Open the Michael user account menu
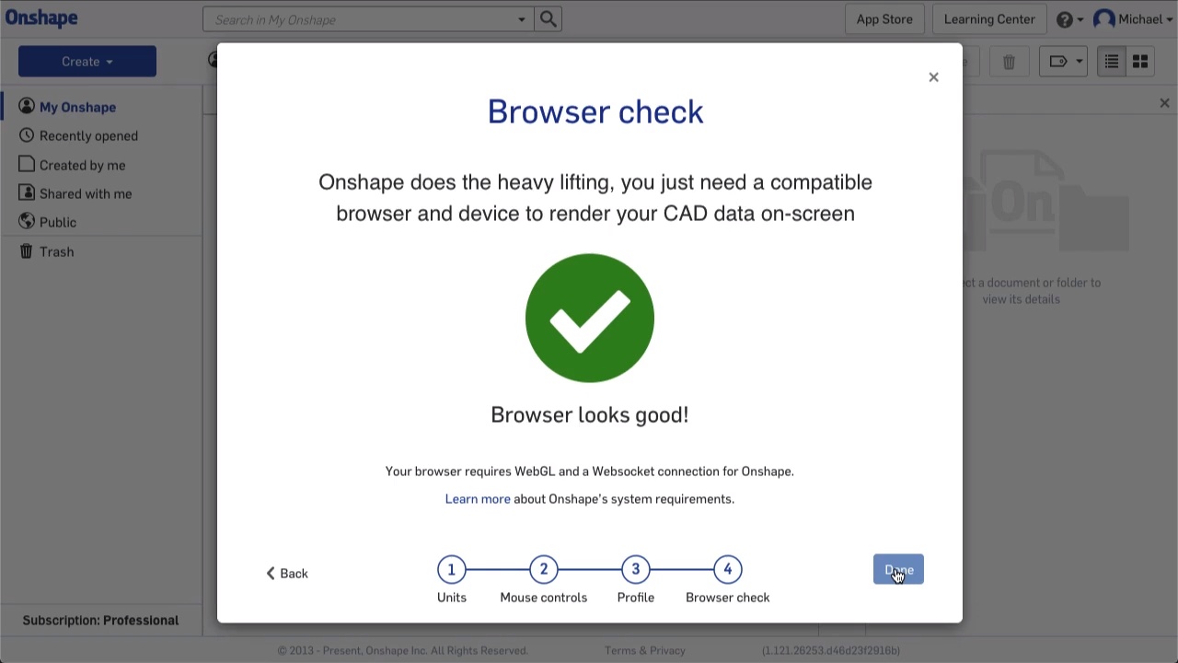Screen dimensions: 1178x663 (1133, 19)
